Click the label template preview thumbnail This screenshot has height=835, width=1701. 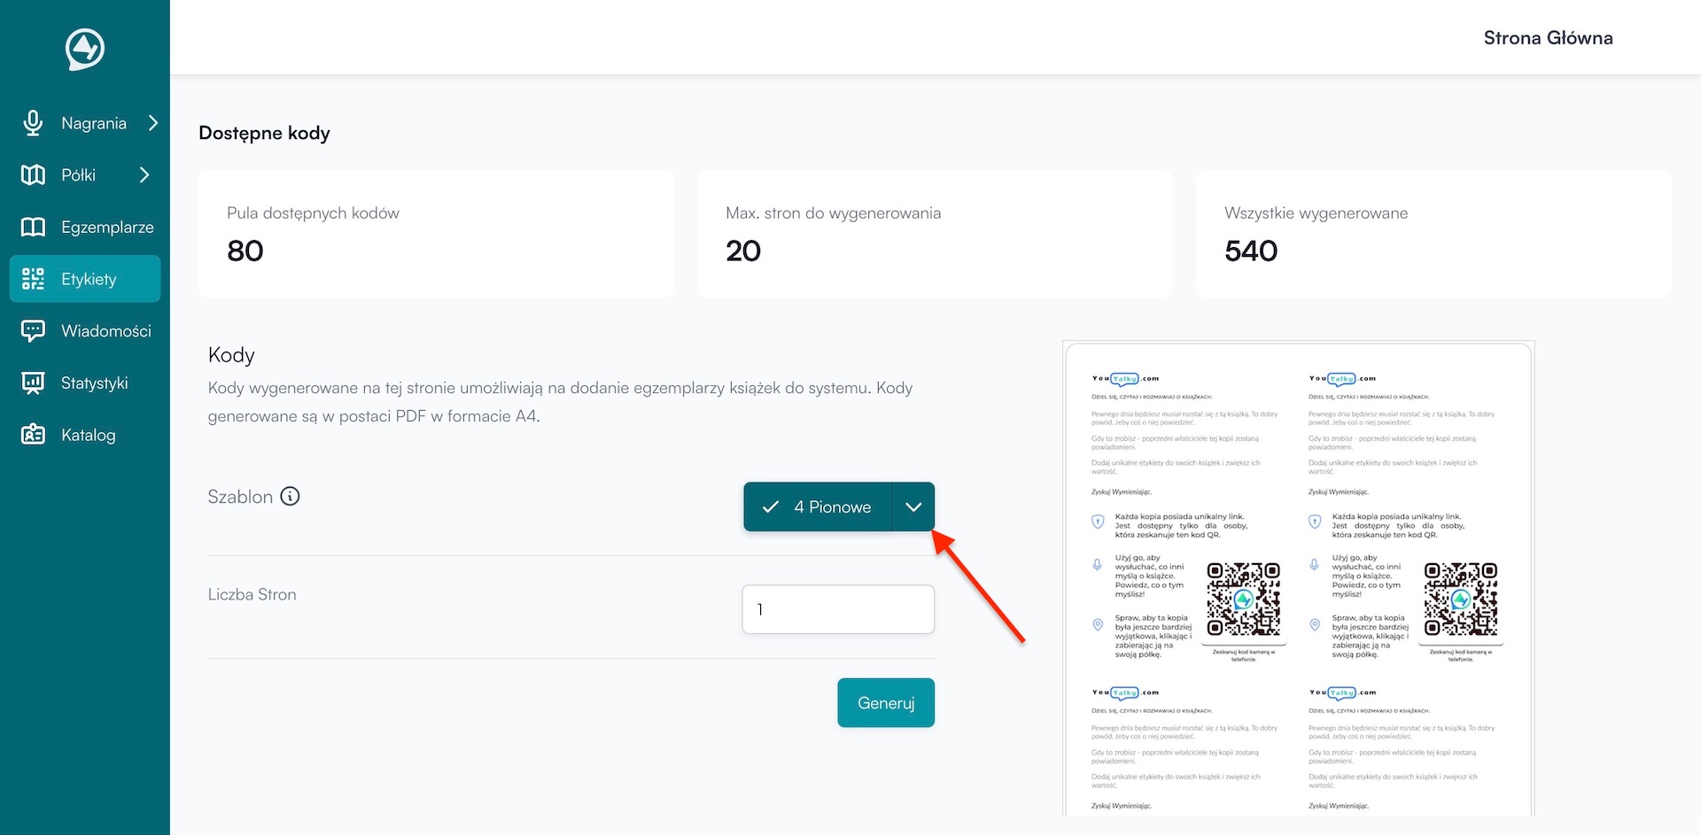pyautogui.click(x=1298, y=579)
